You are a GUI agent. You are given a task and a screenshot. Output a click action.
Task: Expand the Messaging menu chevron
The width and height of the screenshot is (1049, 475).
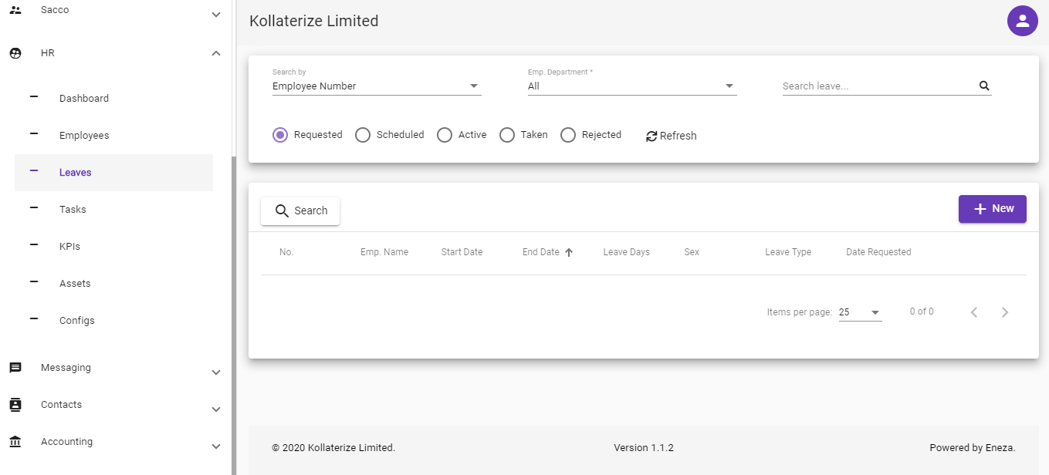click(216, 372)
